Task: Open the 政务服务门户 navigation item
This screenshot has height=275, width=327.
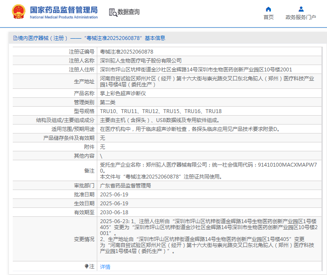Action: coord(301,17)
